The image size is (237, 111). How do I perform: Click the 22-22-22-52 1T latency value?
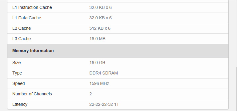click(x=104, y=104)
